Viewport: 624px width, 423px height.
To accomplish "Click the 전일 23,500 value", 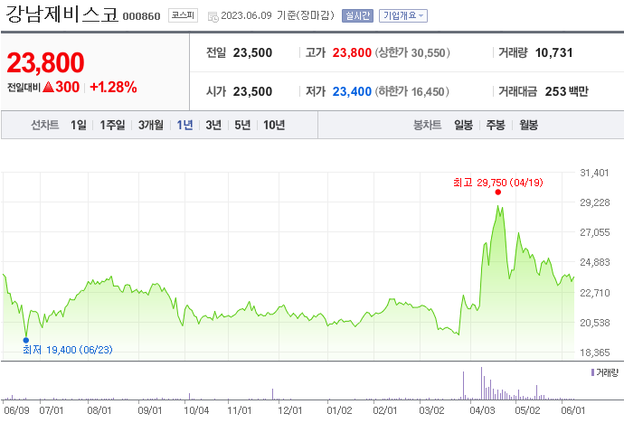I will [252, 52].
